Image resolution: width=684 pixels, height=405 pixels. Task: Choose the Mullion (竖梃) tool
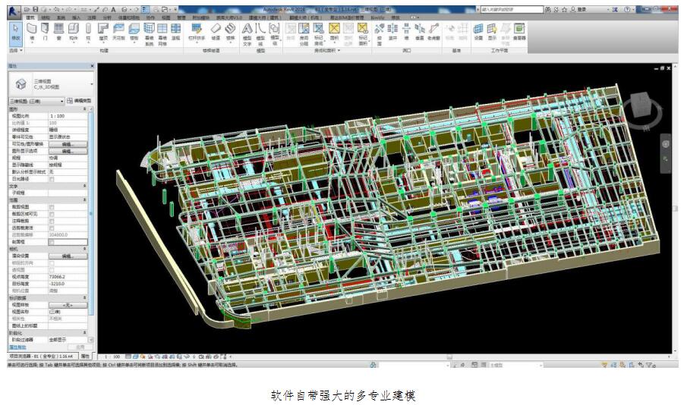pos(176,33)
